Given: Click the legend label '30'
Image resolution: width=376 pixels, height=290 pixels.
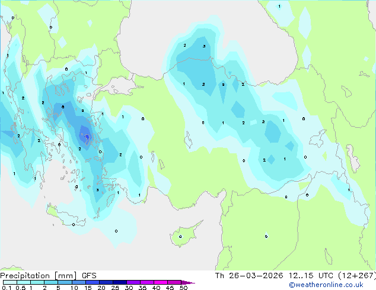Looking at the screenshot, I should (x=129, y=288).
